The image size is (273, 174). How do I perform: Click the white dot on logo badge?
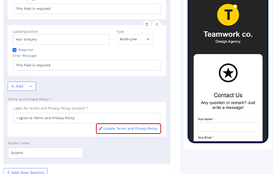[235, 6]
